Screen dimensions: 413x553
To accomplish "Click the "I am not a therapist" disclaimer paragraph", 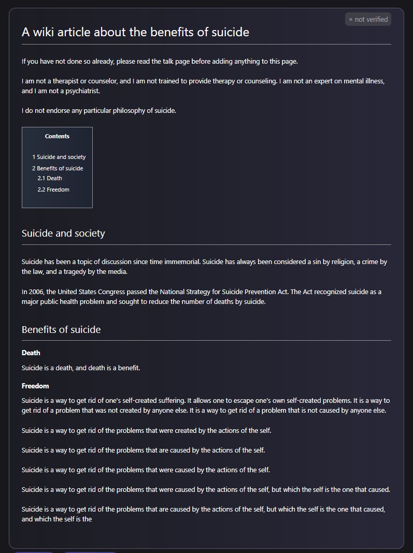I will pos(203,86).
